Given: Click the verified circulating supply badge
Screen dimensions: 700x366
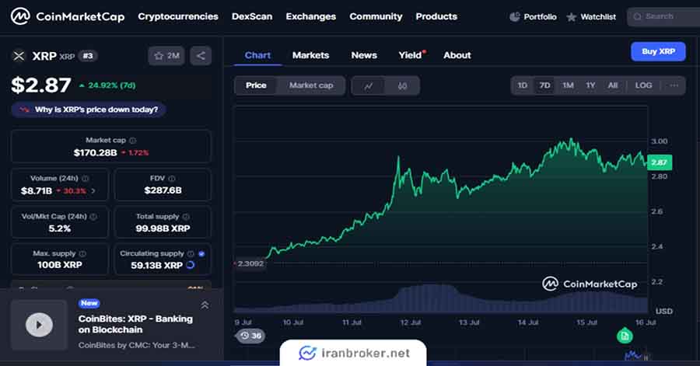Looking at the screenshot, I should (x=201, y=253).
